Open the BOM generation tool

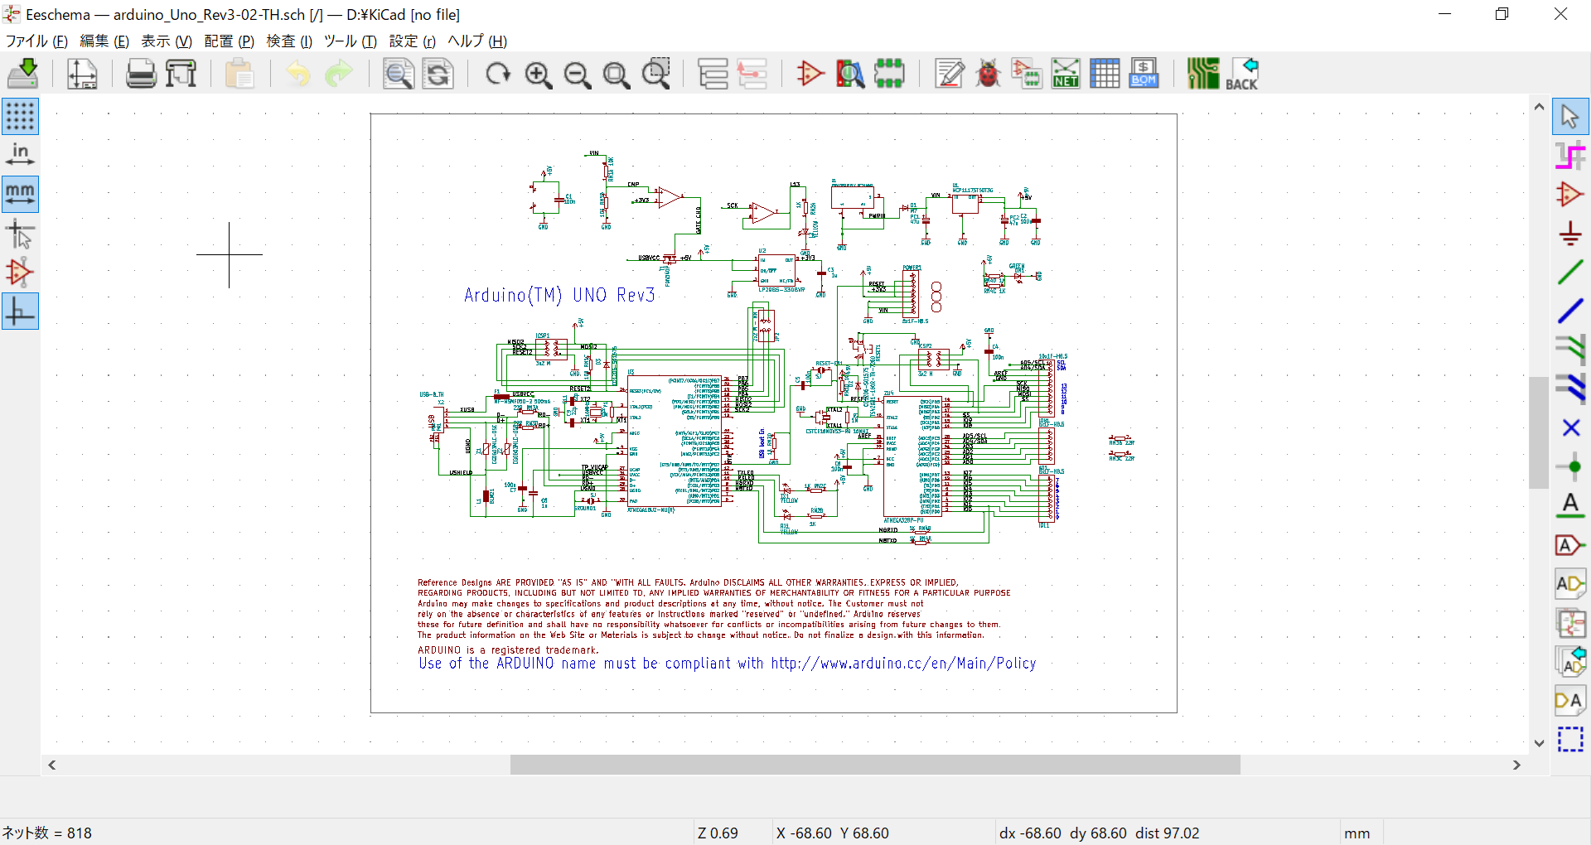coord(1144,75)
